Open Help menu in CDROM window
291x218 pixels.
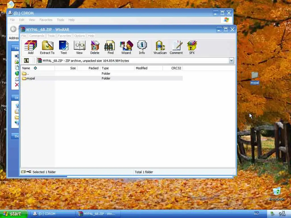71,20
